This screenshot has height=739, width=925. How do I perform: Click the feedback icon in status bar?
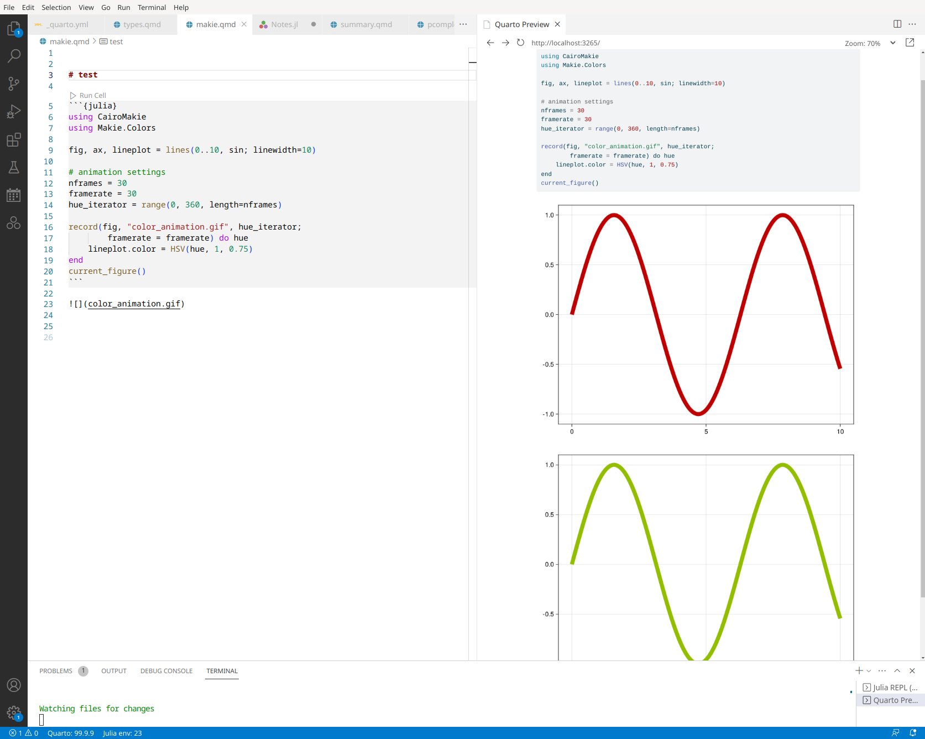(x=896, y=733)
